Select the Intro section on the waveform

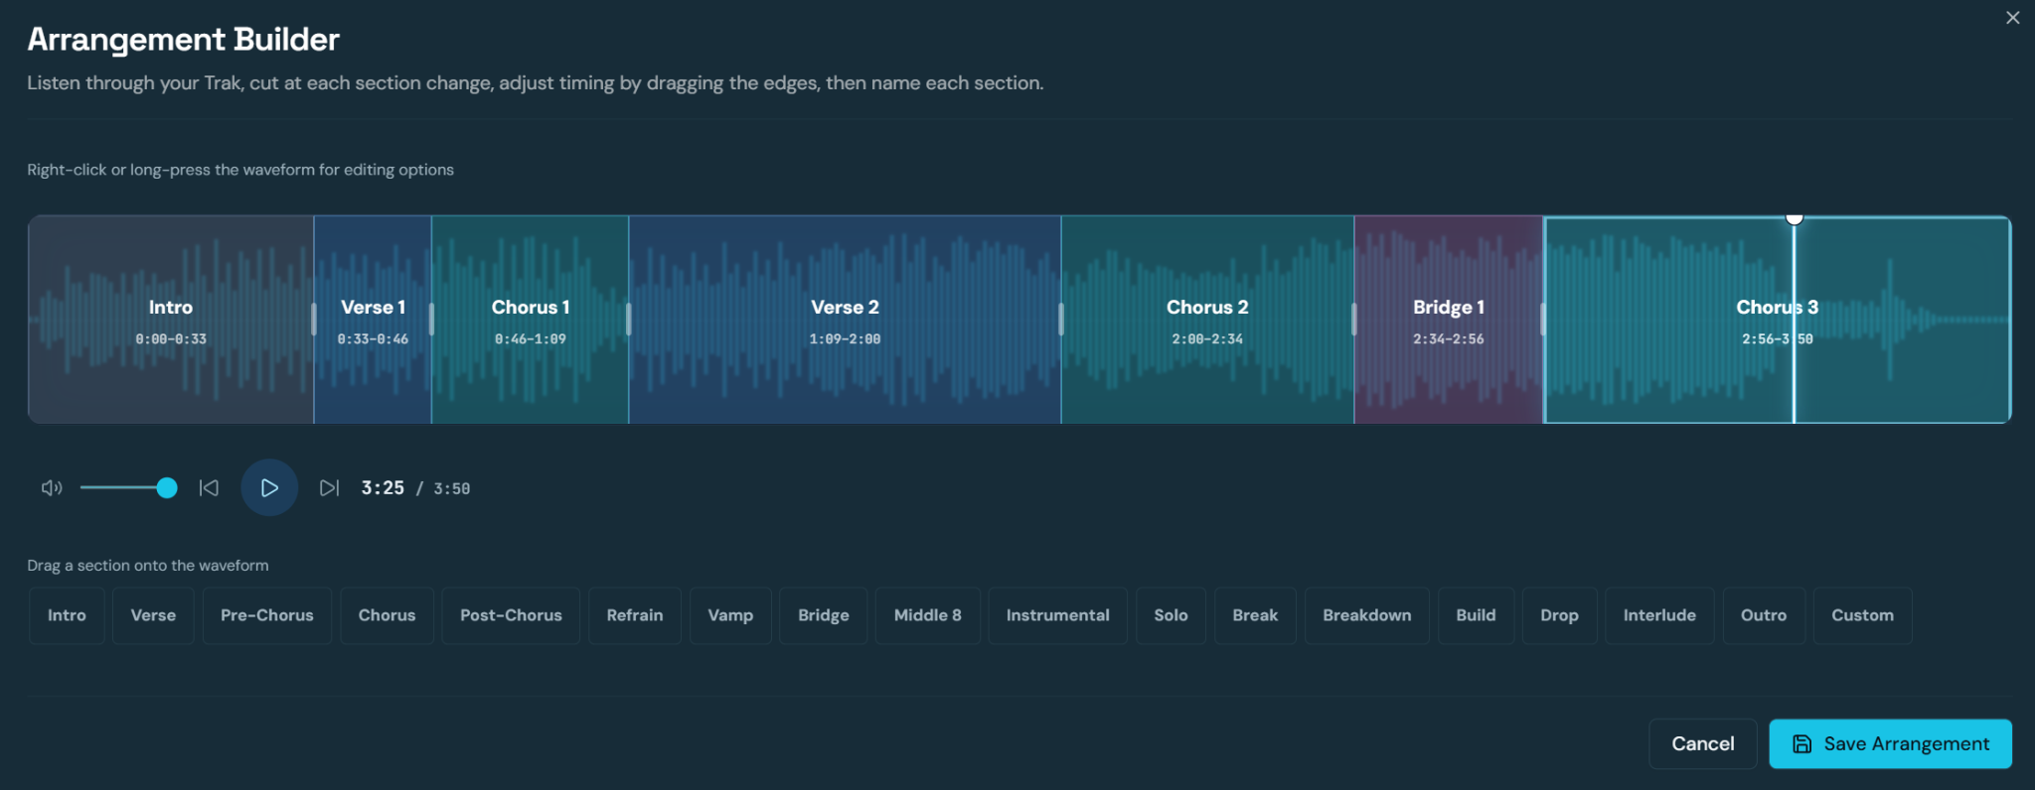(x=171, y=320)
